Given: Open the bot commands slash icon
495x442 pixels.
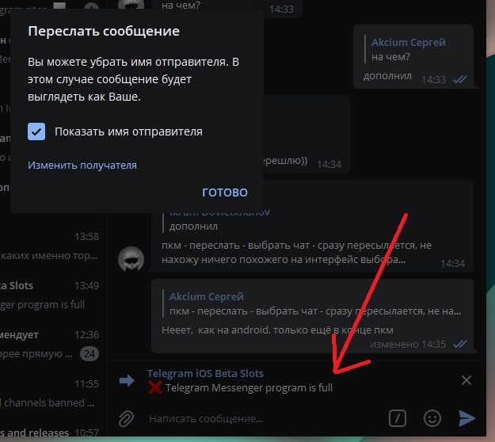Looking at the screenshot, I should point(398,418).
